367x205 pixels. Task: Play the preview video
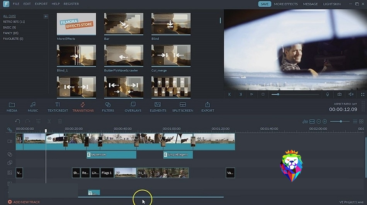tap(251, 94)
